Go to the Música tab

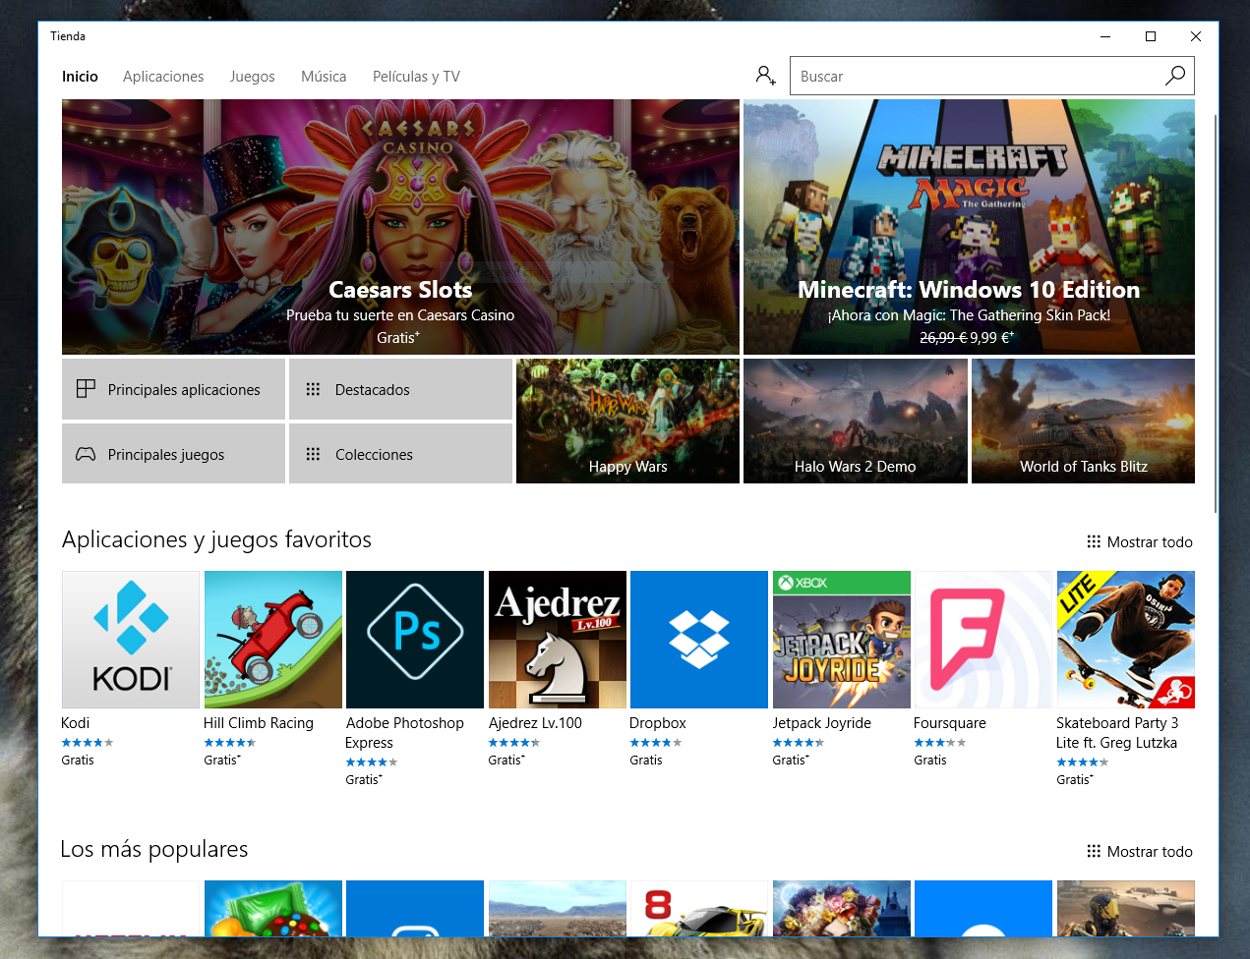[x=324, y=77]
